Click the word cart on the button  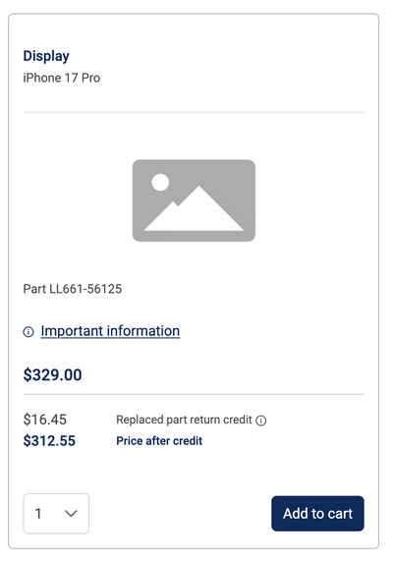tap(339, 514)
